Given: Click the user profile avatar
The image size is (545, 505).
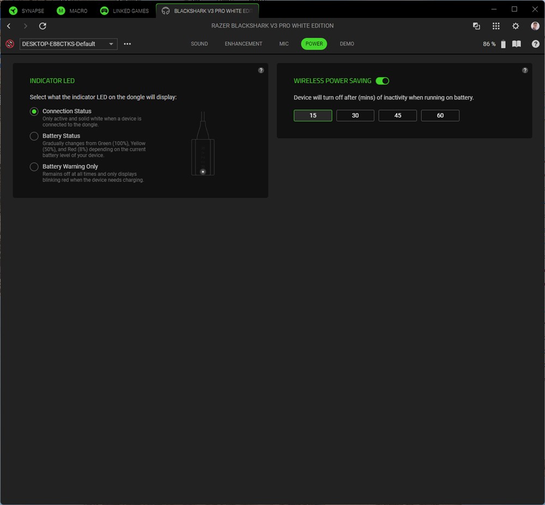Looking at the screenshot, I should (x=535, y=26).
